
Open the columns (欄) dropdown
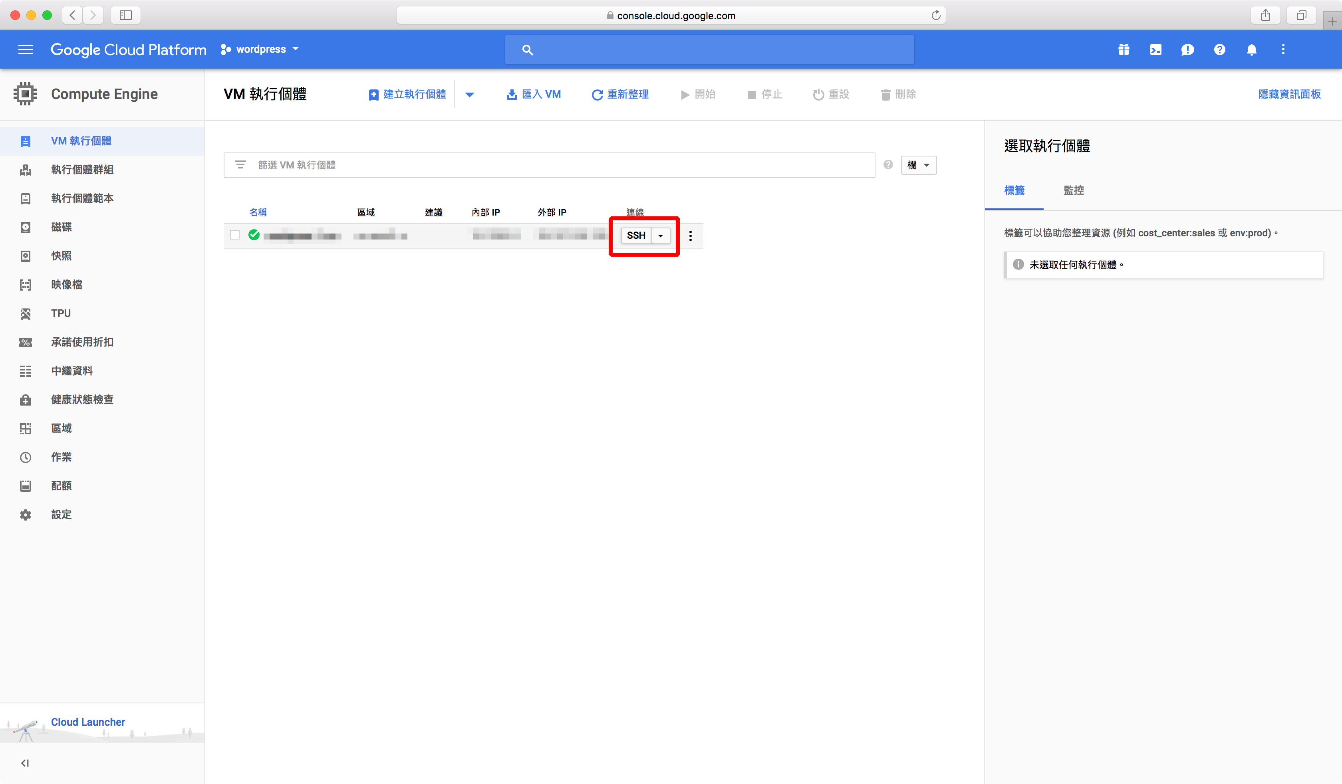click(918, 165)
